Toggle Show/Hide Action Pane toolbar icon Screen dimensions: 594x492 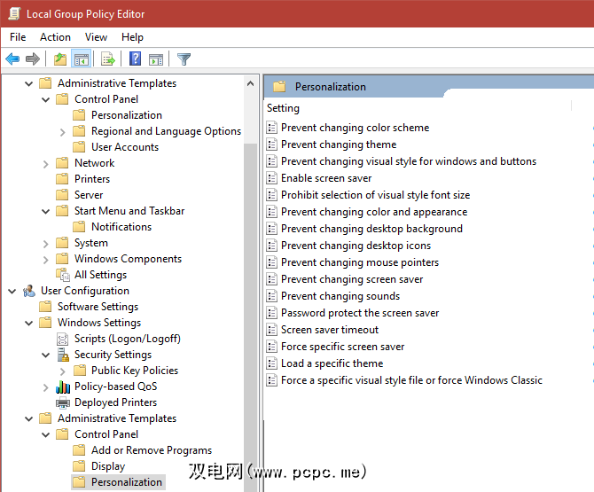pyautogui.click(x=156, y=59)
